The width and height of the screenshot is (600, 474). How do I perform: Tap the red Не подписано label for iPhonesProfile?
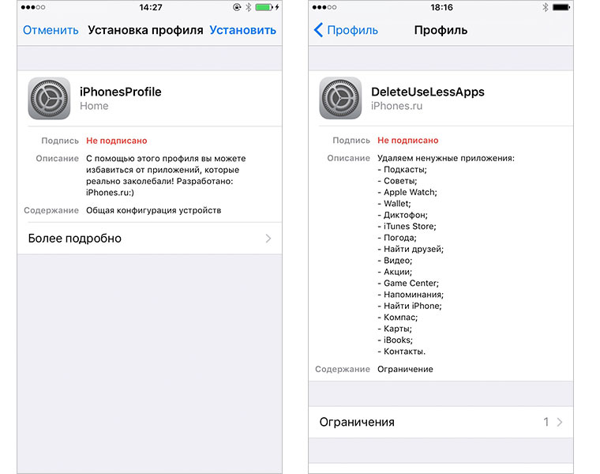[116, 141]
